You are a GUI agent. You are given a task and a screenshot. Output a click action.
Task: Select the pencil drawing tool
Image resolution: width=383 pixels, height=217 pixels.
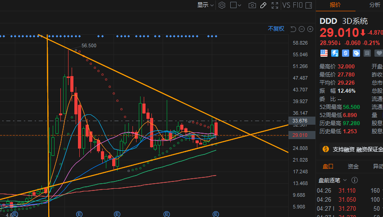click(x=263, y=5)
